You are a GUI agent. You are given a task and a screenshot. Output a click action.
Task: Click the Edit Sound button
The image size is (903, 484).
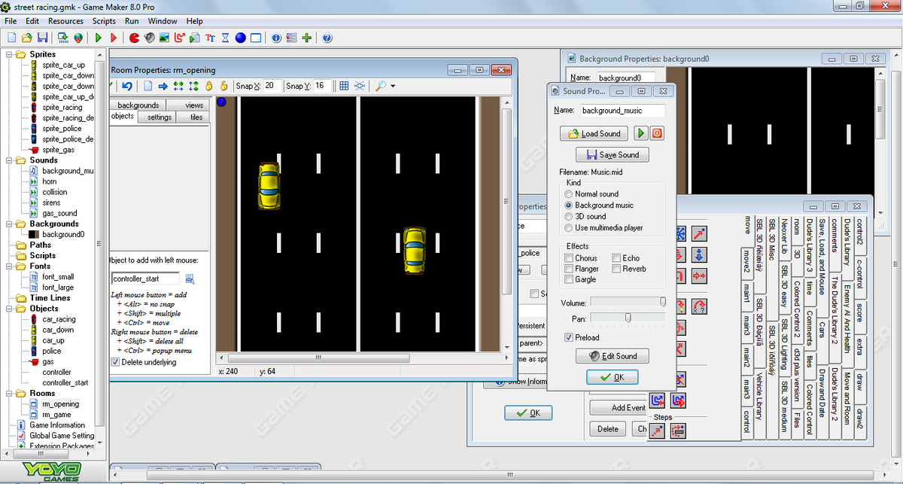612,356
